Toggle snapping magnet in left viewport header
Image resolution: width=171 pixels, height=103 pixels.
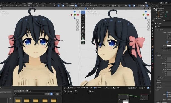(x=38, y=6)
